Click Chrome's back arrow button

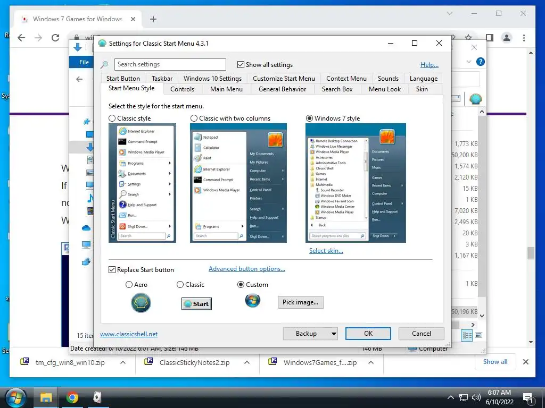tap(21, 38)
